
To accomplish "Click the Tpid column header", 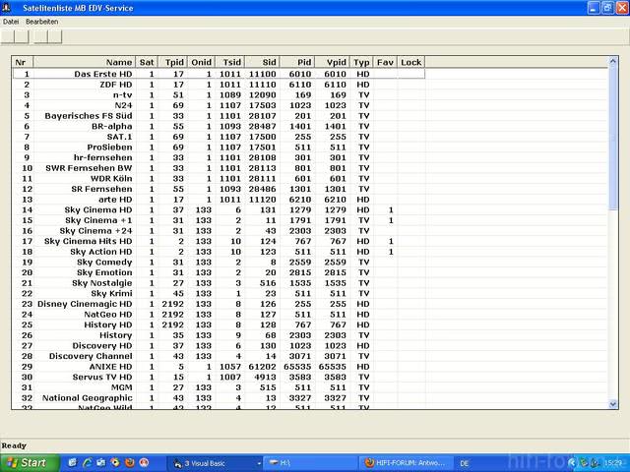I will (172, 62).
